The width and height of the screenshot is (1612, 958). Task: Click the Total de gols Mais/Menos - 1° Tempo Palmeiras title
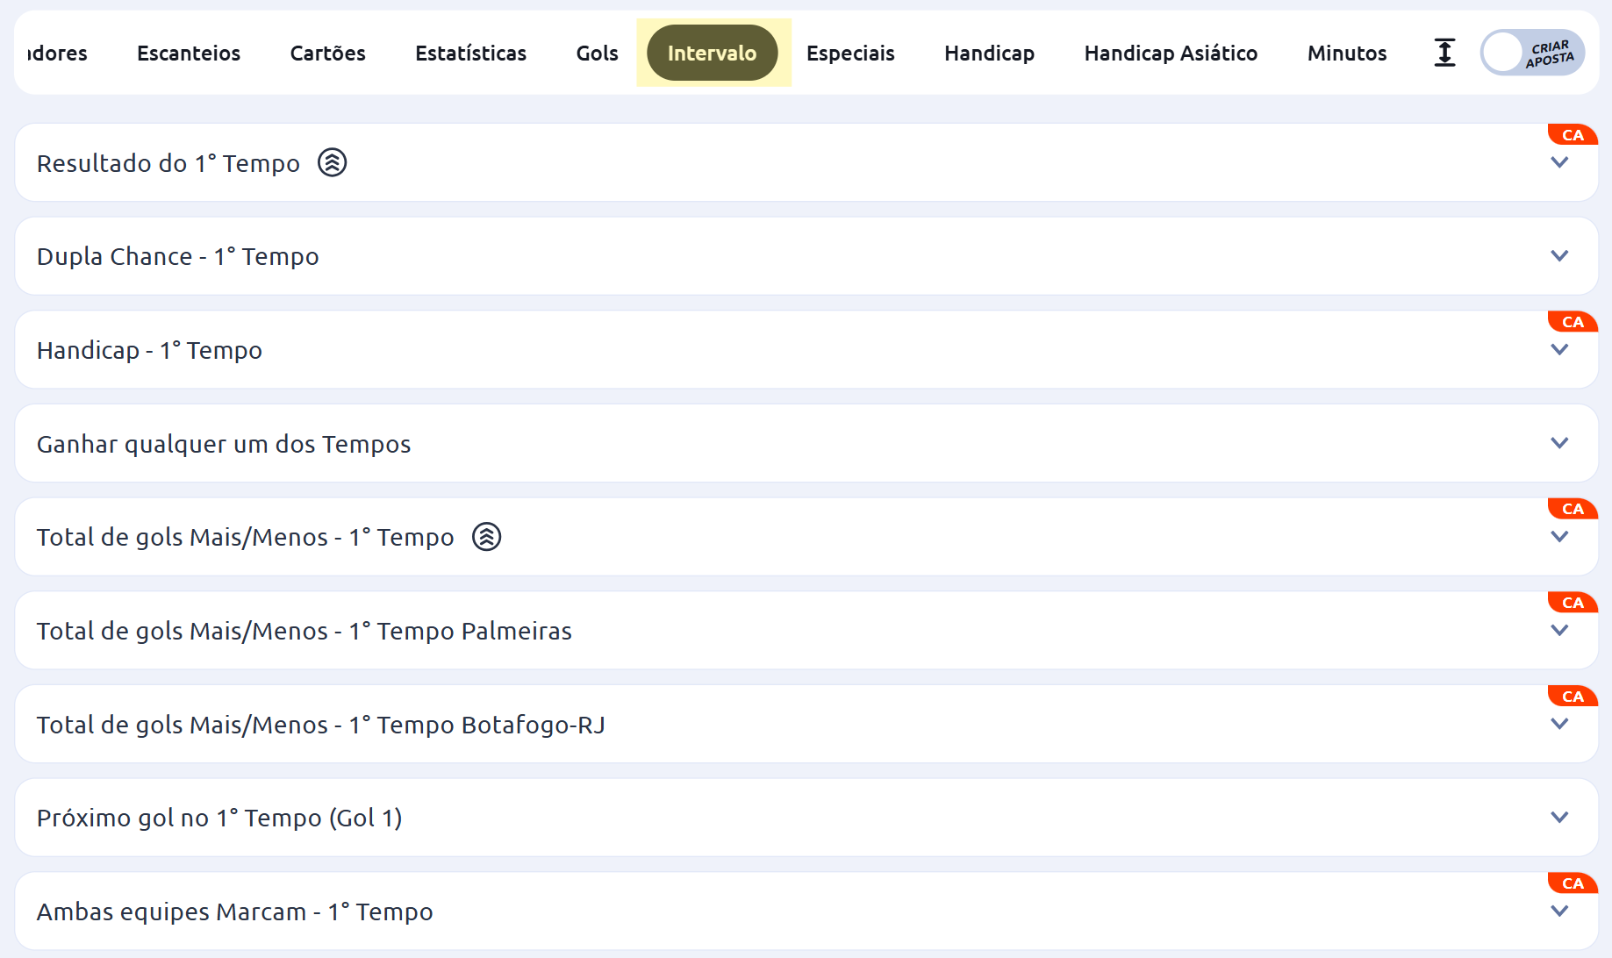pyautogui.click(x=304, y=631)
